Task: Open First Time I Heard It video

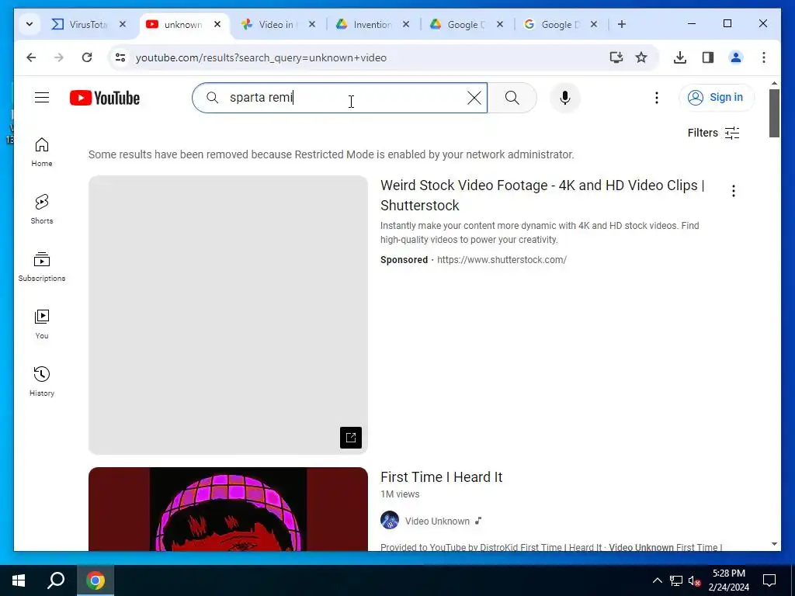Action: [441, 477]
